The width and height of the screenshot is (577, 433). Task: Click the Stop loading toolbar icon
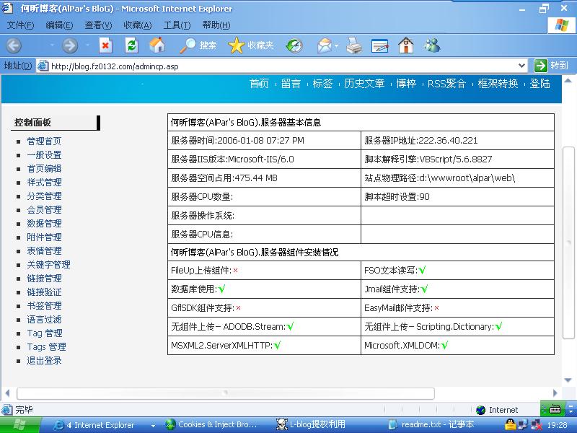[105, 45]
